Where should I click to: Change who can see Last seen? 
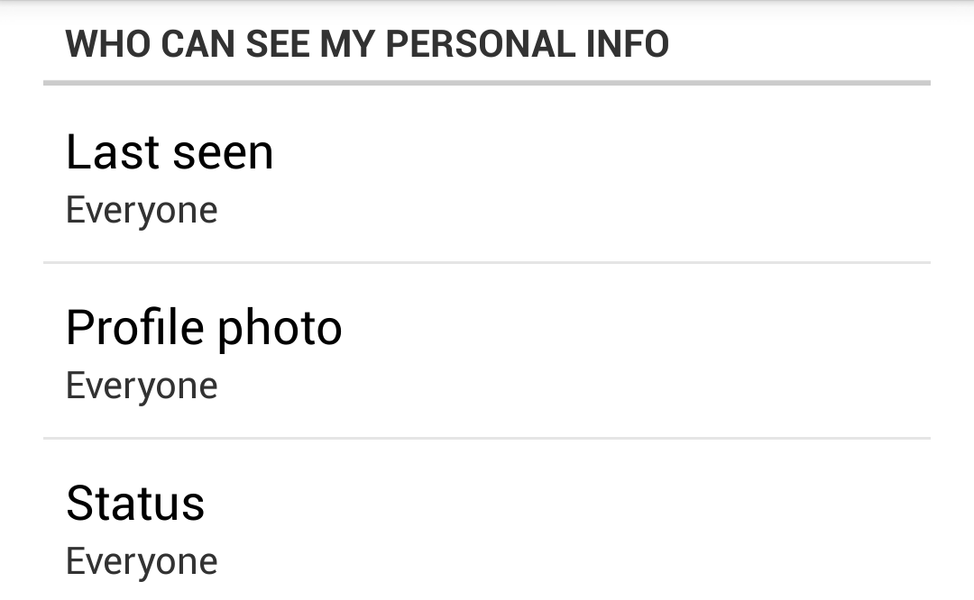(x=487, y=177)
